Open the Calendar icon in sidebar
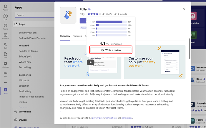206x128 pixels. tap(6, 35)
